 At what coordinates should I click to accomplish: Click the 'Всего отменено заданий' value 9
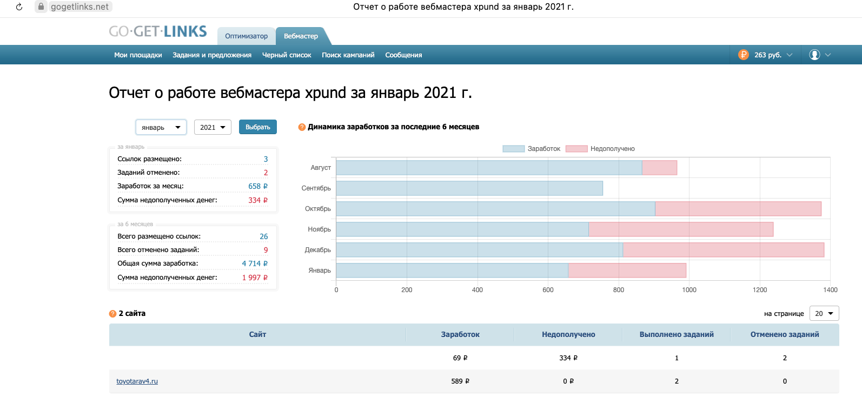266,250
